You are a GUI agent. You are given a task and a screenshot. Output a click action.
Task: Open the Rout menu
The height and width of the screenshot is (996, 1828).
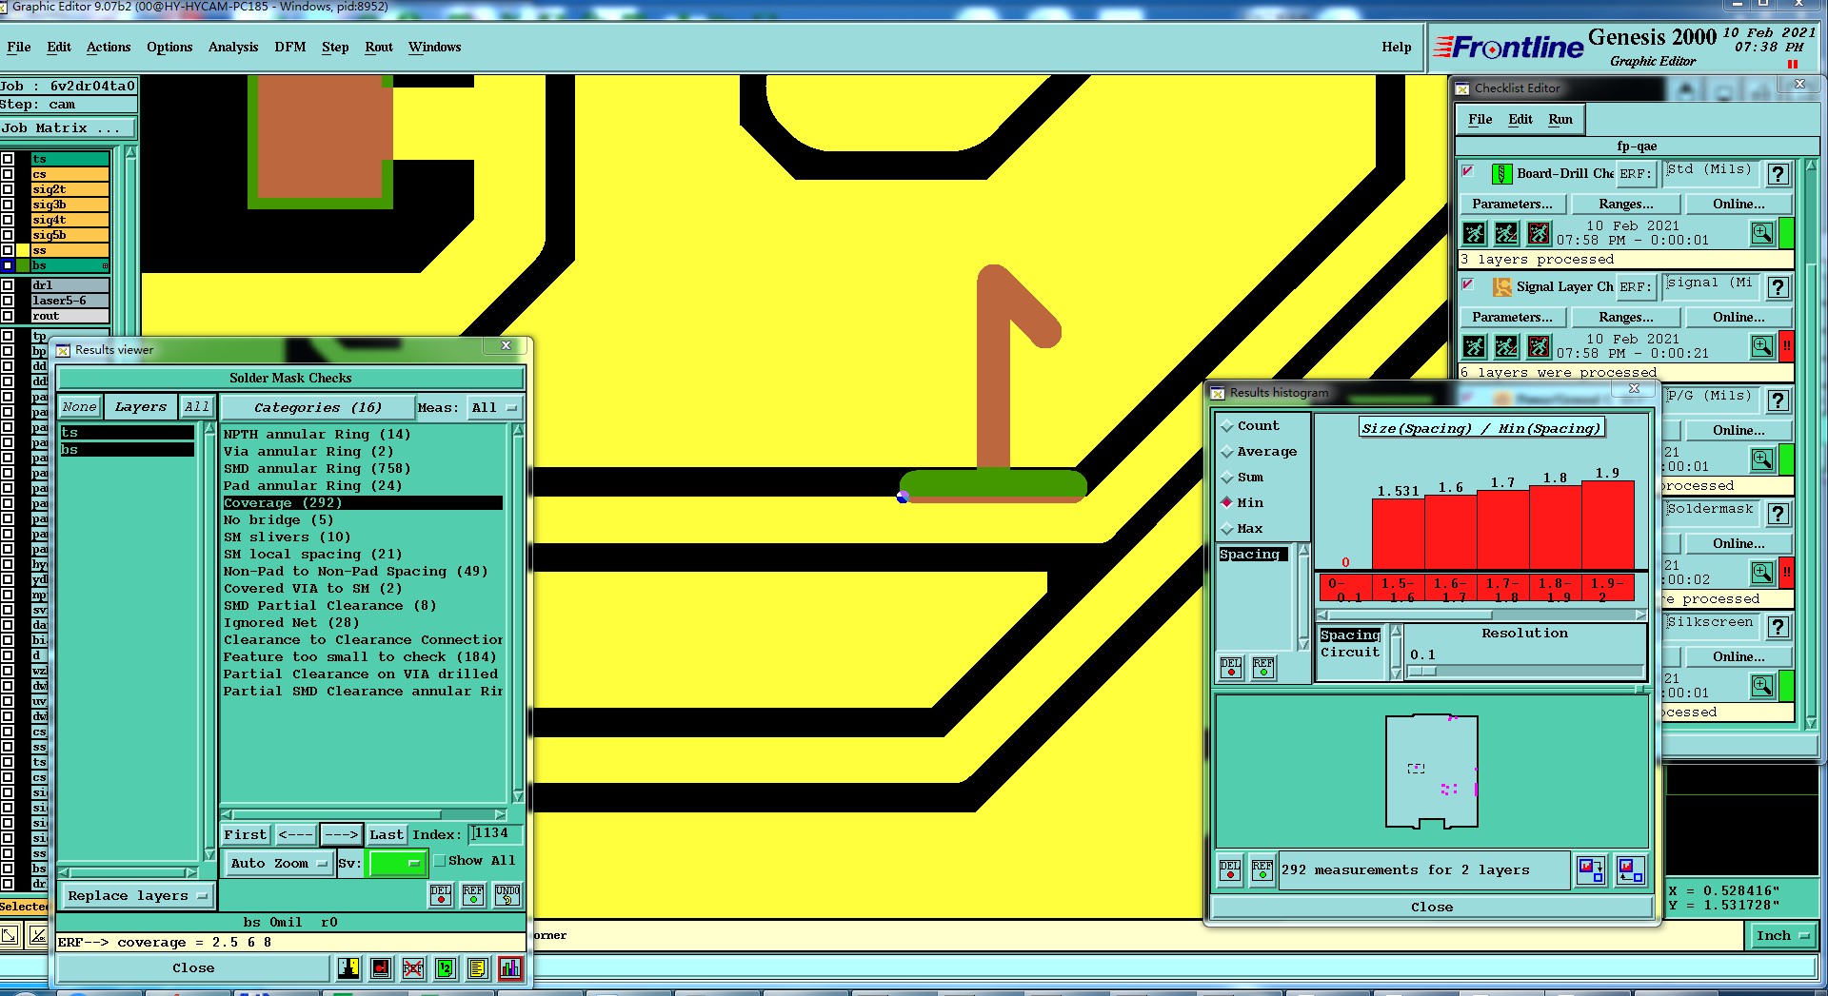[379, 48]
